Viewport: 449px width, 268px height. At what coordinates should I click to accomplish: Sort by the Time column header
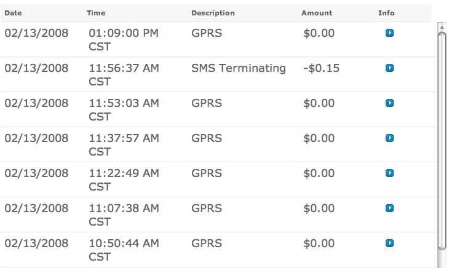pos(96,13)
